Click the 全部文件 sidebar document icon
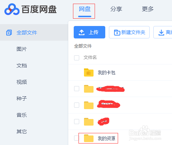The height and width of the screenshot is (145, 172). click(x=9, y=33)
